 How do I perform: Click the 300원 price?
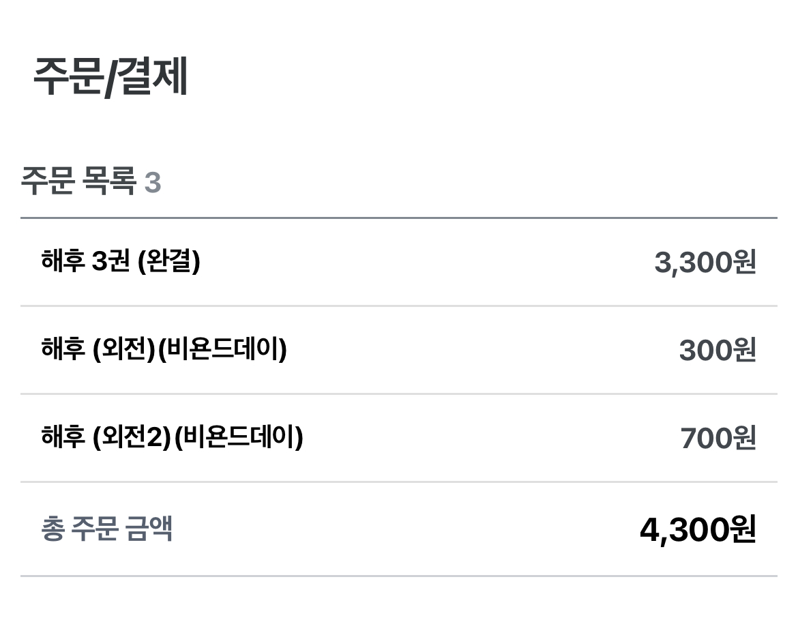(717, 351)
